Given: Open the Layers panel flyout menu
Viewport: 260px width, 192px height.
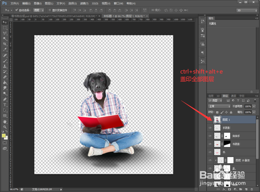Looking at the screenshot, I should (257, 96).
